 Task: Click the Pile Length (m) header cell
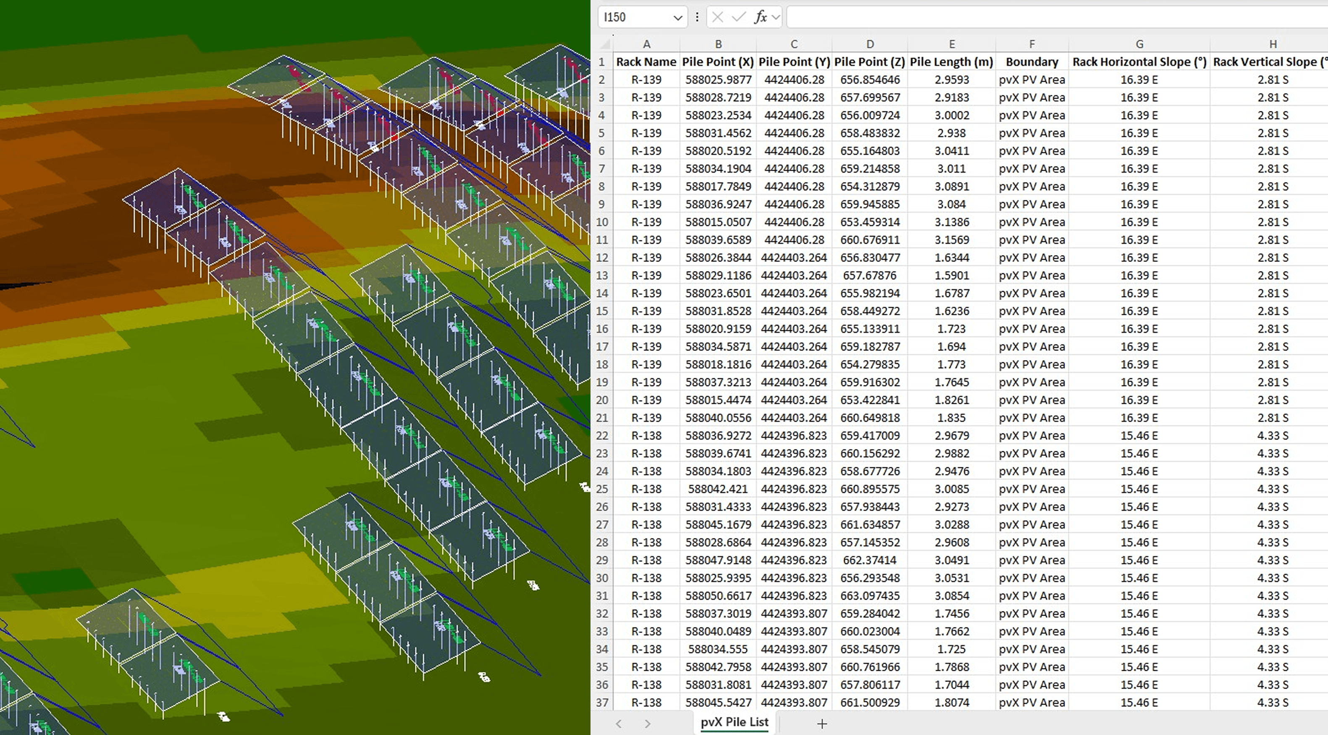(x=951, y=62)
